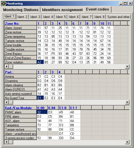
Task: Click the Monitoring window title icon
Action: [x=3, y=3]
